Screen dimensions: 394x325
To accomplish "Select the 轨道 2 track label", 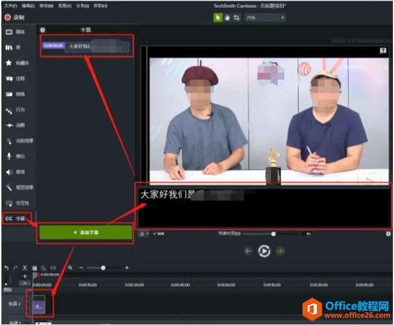I will [x=14, y=304].
